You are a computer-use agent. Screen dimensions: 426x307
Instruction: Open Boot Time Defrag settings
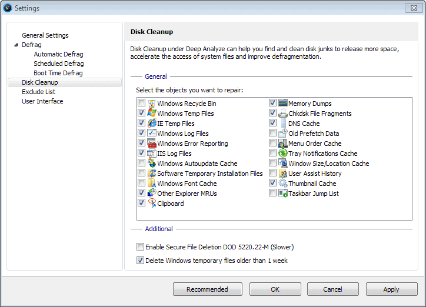58,73
